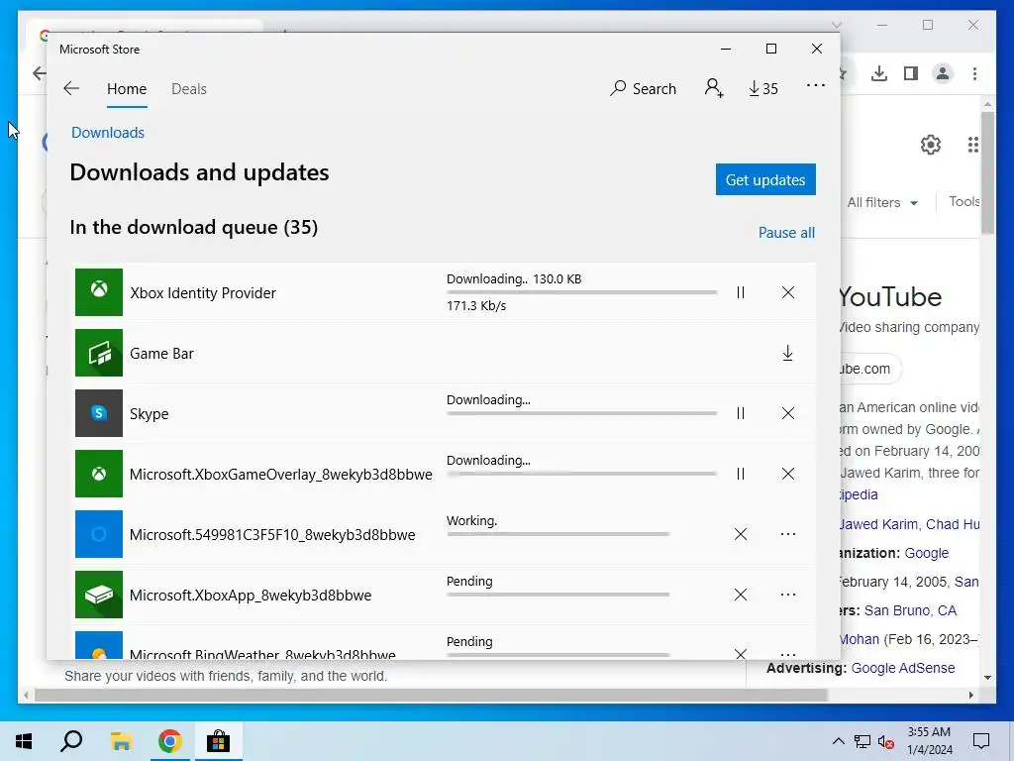
Task: Open taskbar search magnifier
Action: (71, 741)
